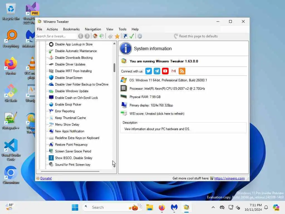Select Disable MRT From Installing

tap(73, 71)
